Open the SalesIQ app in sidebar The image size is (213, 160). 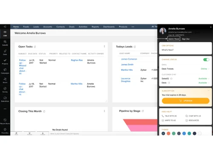tap(5, 43)
